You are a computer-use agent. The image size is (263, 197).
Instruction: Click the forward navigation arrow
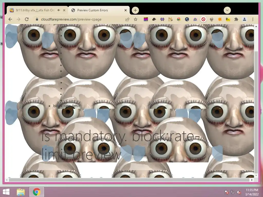click(x=18, y=19)
